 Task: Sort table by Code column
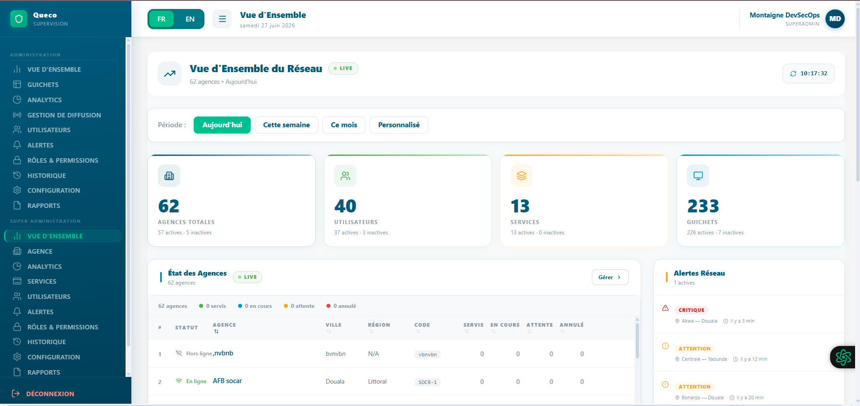point(422,328)
